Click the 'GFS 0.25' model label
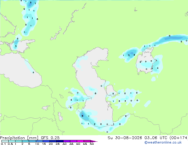 tap(50, 138)
